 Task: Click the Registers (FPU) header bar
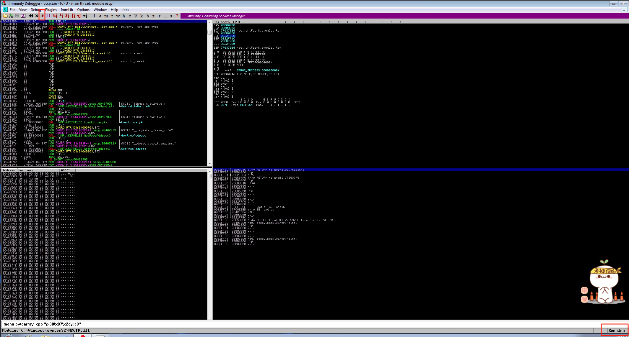click(421, 22)
